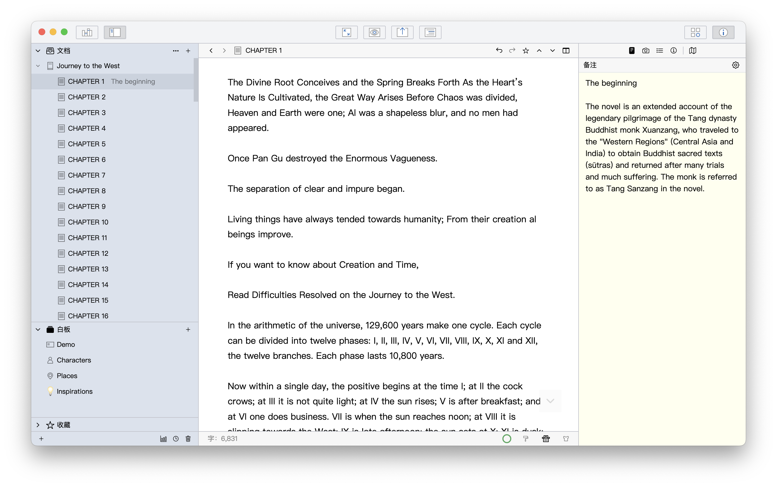This screenshot has height=487, width=777.
Task: Click the undo arrow
Action: click(x=499, y=50)
